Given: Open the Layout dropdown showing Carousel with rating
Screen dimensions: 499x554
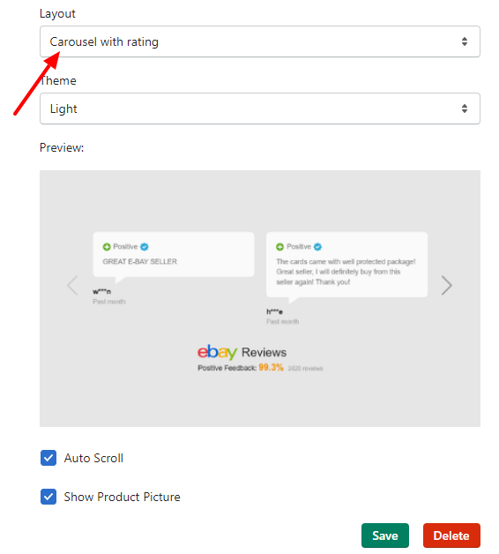Looking at the screenshot, I should pos(260,41).
